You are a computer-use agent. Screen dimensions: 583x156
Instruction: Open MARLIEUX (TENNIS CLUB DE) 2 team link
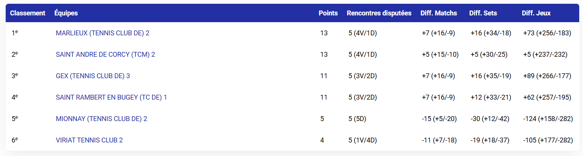click(102, 33)
